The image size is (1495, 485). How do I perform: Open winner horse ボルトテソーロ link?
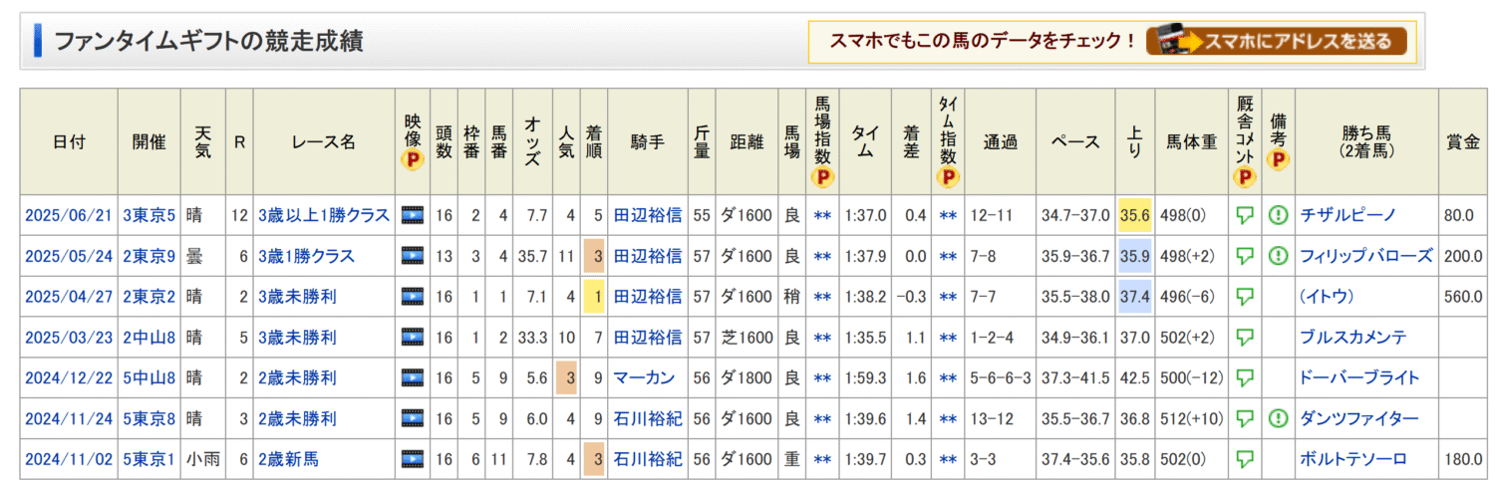click(x=1352, y=459)
